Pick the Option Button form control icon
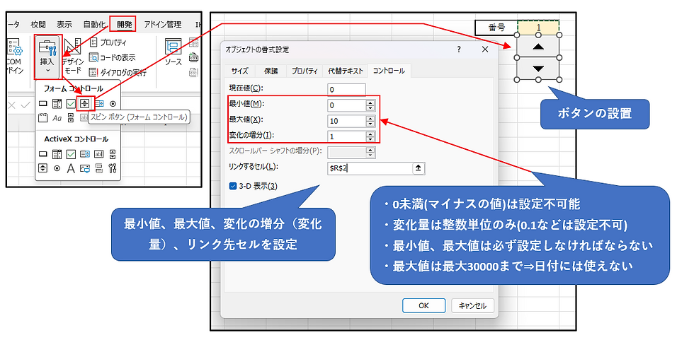694x340 pixels. [113, 104]
